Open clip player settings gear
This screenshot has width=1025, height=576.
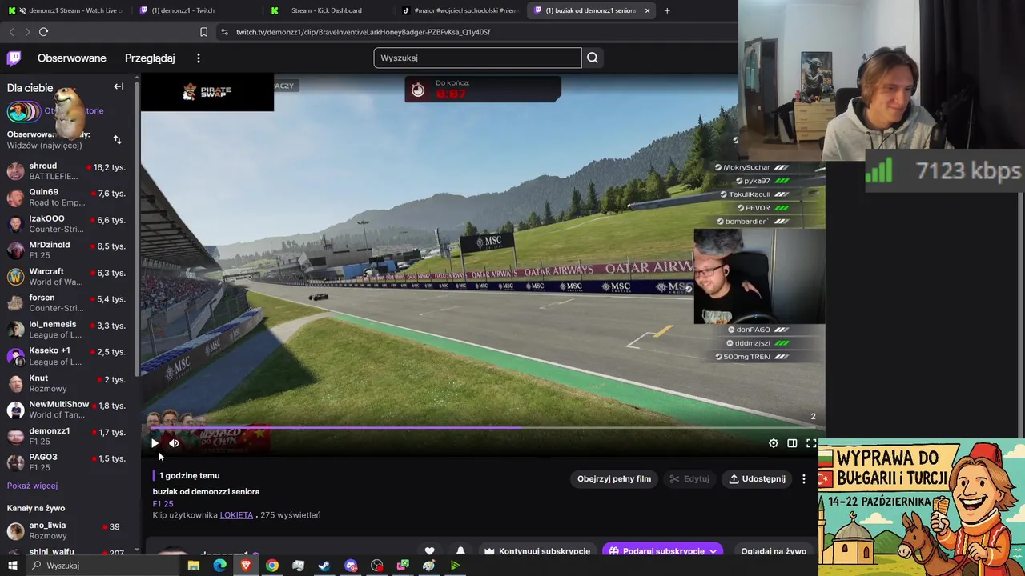click(x=774, y=443)
